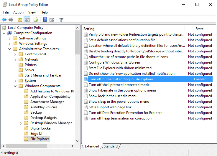Viewport: 217px width, 156px height.
Task: Select the Edge UI folder in tree
Action: [x=36, y=134]
